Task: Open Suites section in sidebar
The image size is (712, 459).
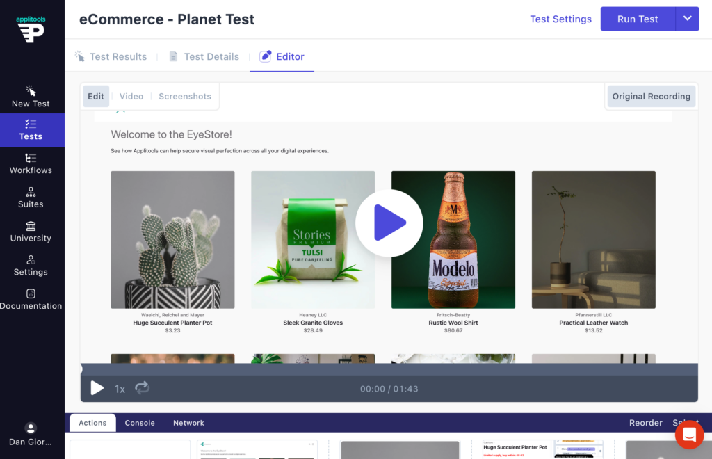Action: tap(31, 198)
